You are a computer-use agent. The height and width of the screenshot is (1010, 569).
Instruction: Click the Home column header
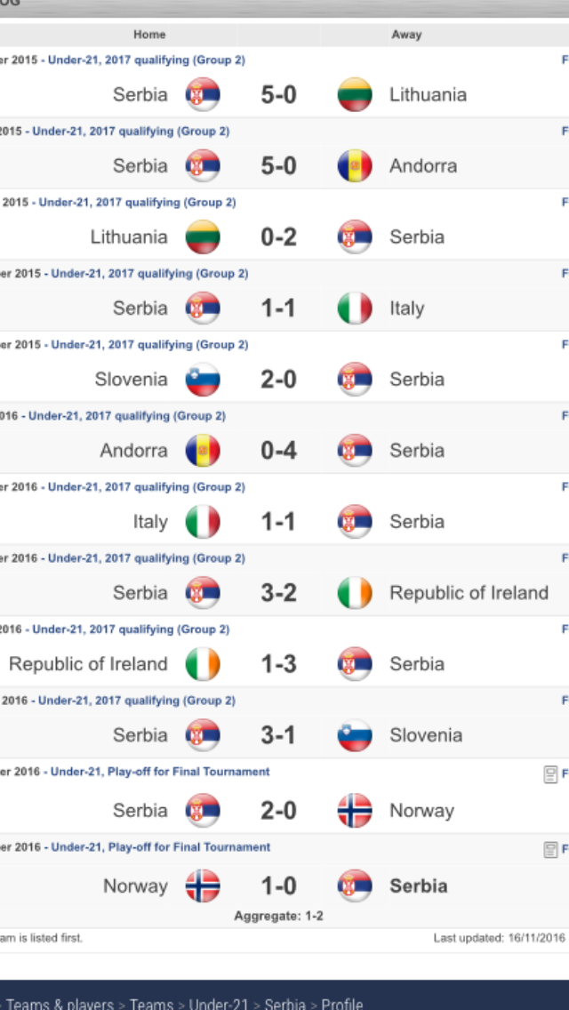[149, 35]
